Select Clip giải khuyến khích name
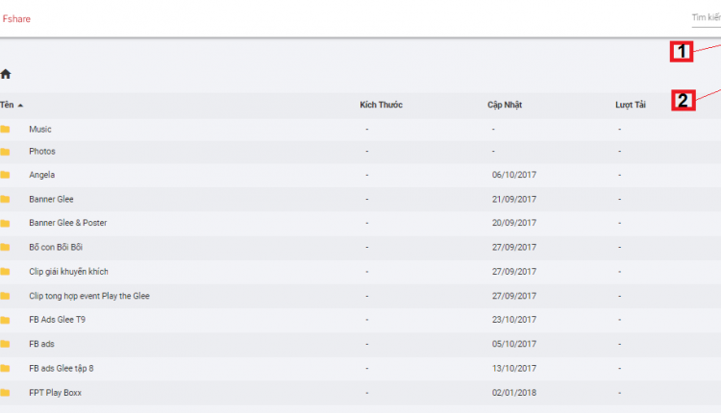 tap(68, 271)
